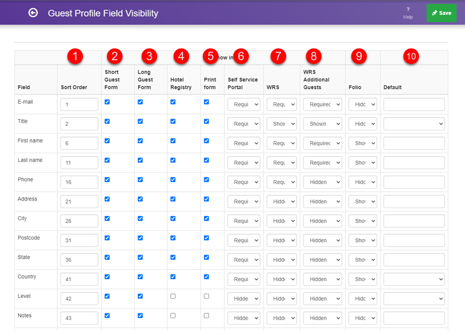Open the WRS dropdown for Title

click(x=282, y=123)
